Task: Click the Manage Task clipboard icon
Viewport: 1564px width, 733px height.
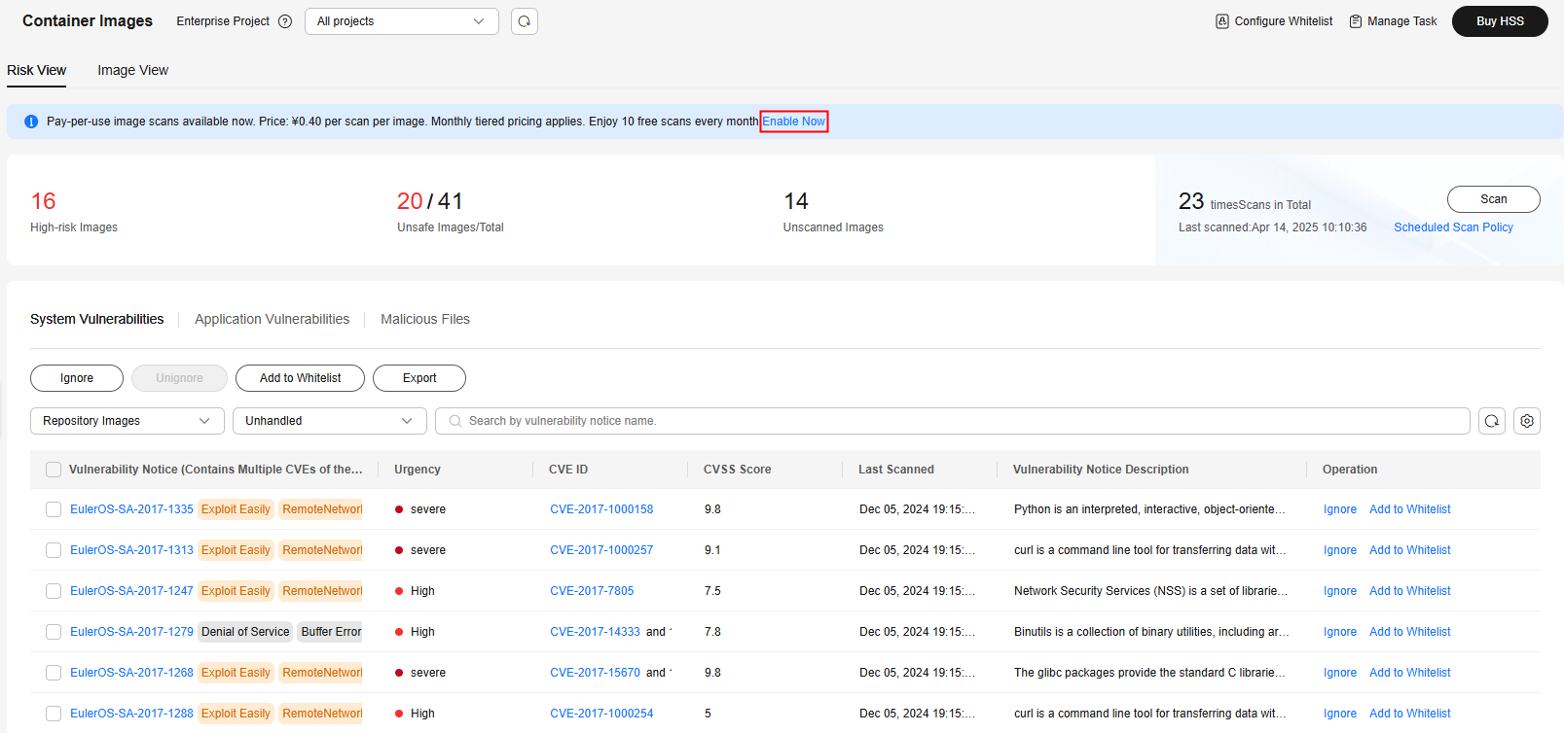Action: (1356, 21)
